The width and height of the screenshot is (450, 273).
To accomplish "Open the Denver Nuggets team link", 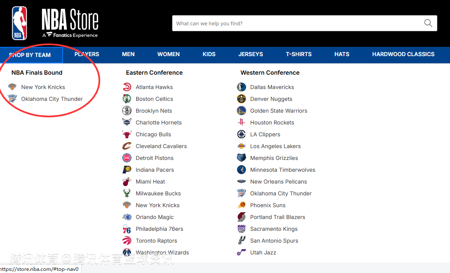I will [x=271, y=99].
